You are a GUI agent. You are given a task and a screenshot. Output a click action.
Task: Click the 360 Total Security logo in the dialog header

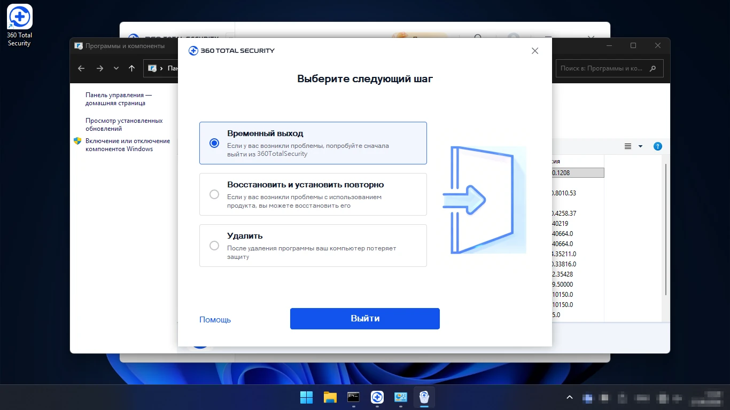point(231,51)
